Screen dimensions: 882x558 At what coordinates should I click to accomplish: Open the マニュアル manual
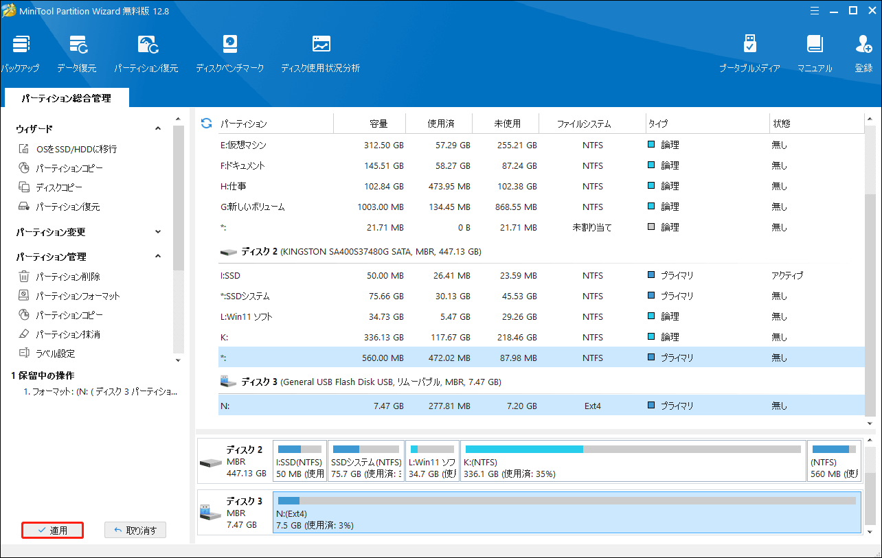[815, 54]
